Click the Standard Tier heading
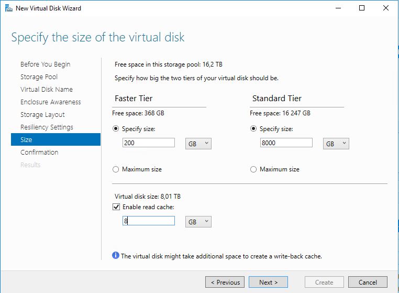This screenshot has height=293, width=399. [277, 99]
